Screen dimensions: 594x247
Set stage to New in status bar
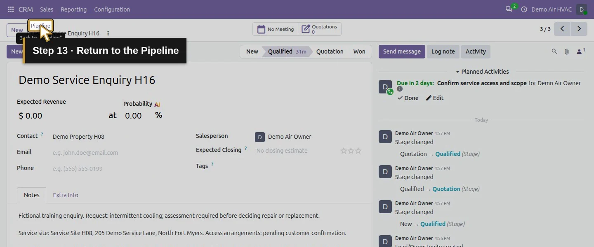(x=251, y=51)
